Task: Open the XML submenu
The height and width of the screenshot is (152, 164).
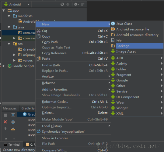Action: point(137,114)
